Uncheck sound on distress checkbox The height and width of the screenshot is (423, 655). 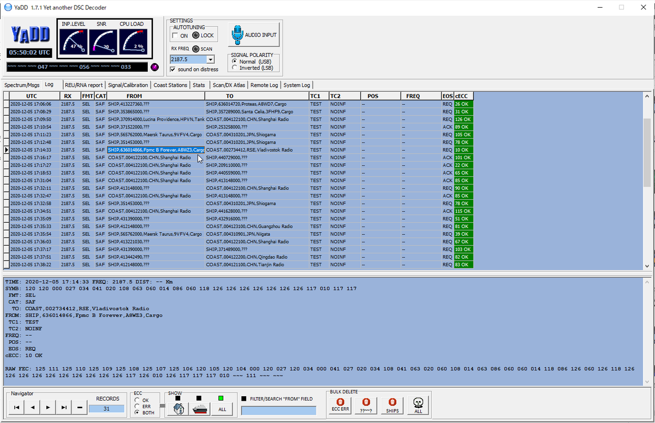tap(173, 69)
